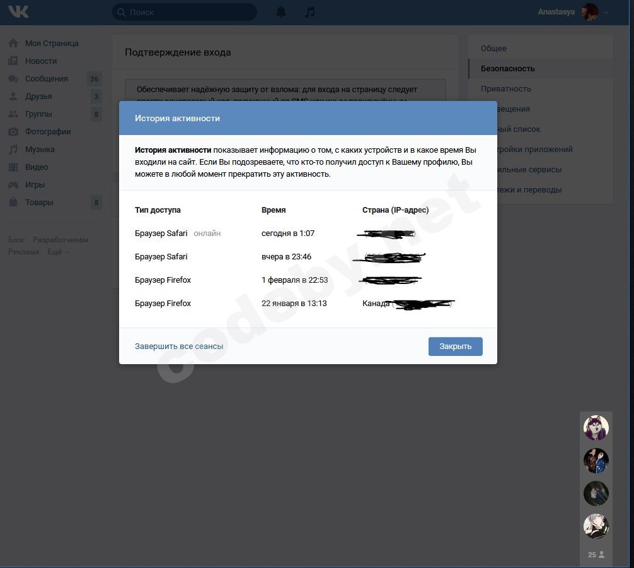Image resolution: width=634 pixels, height=568 pixels.
Task: Expand the account menu arrow near avatar
Action: click(605, 13)
